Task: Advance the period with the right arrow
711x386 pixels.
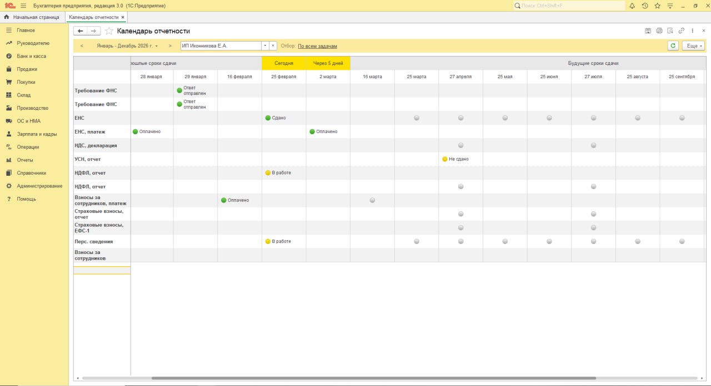Action: (x=169, y=46)
